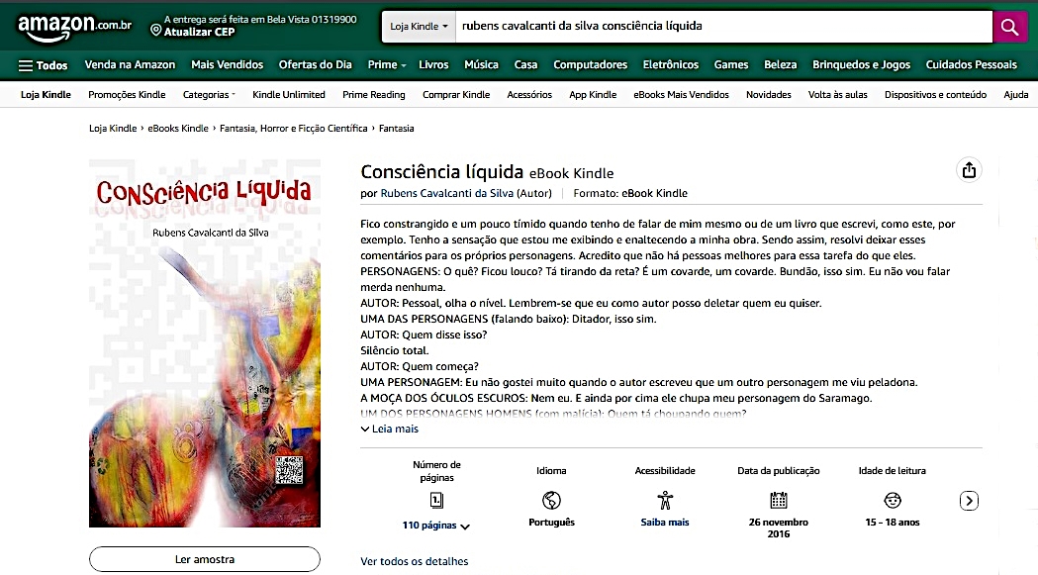Click the magnifying glass search button

(x=1009, y=27)
